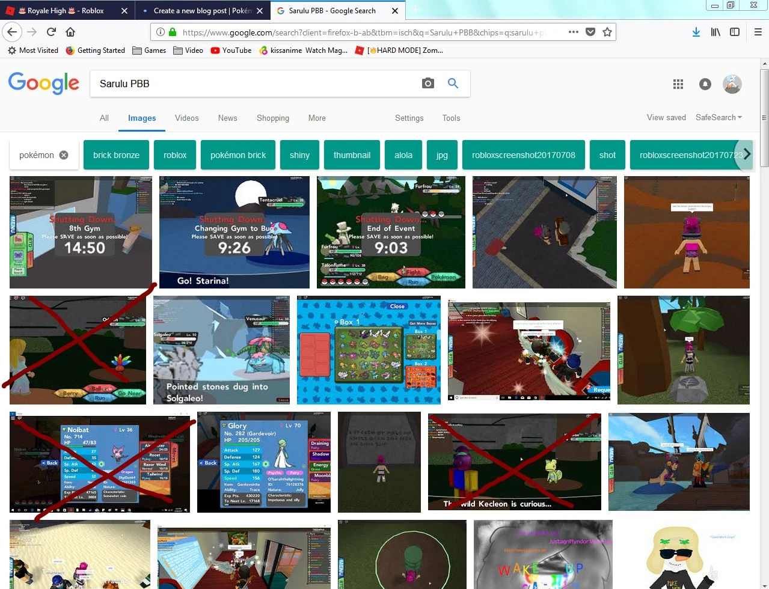Image resolution: width=769 pixels, height=589 pixels.
Task: Click the Google account avatar
Action: tap(732, 84)
